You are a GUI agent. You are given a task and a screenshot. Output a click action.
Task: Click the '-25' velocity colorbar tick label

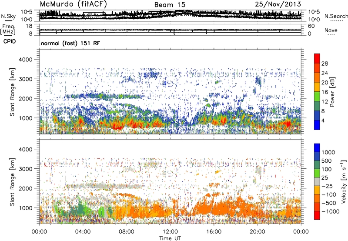pyautogui.click(x=327, y=186)
